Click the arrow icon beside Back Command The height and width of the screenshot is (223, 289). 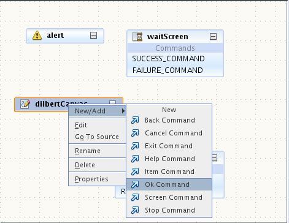(135, 120)
